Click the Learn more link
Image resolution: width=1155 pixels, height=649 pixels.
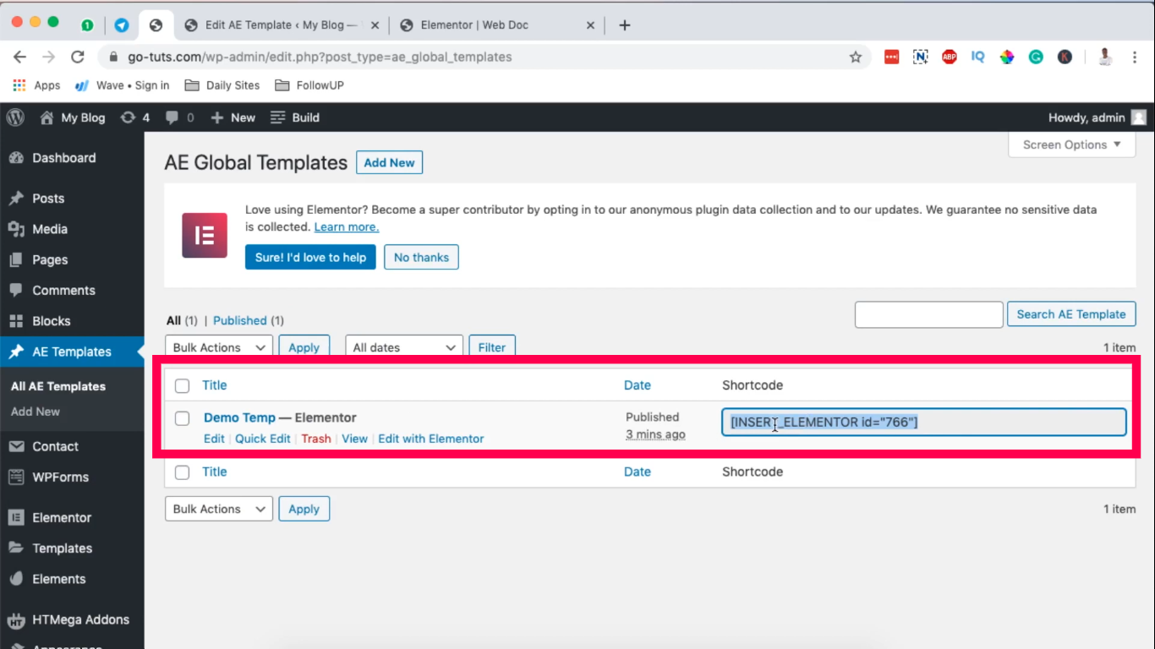click(347, 226)
